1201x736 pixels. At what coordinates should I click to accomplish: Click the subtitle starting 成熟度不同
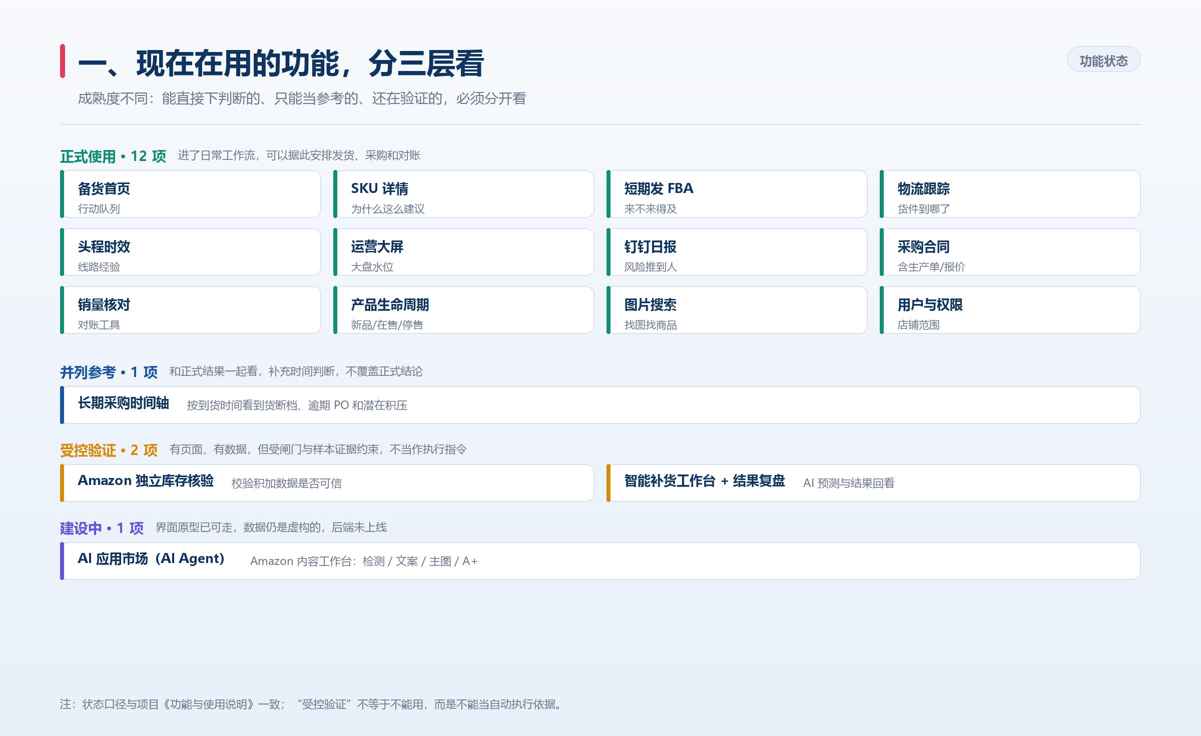coord(302,98)
